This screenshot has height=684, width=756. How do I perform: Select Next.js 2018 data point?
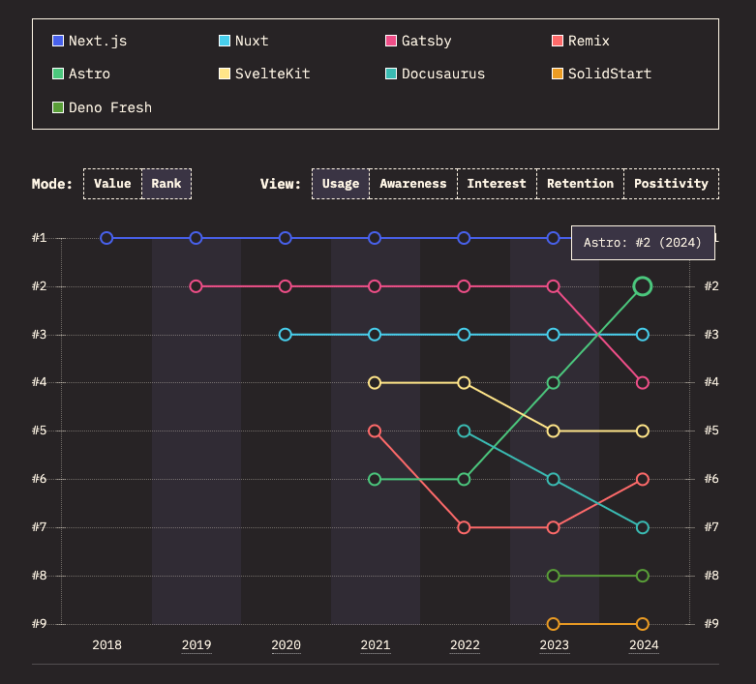tap(107, 238)
